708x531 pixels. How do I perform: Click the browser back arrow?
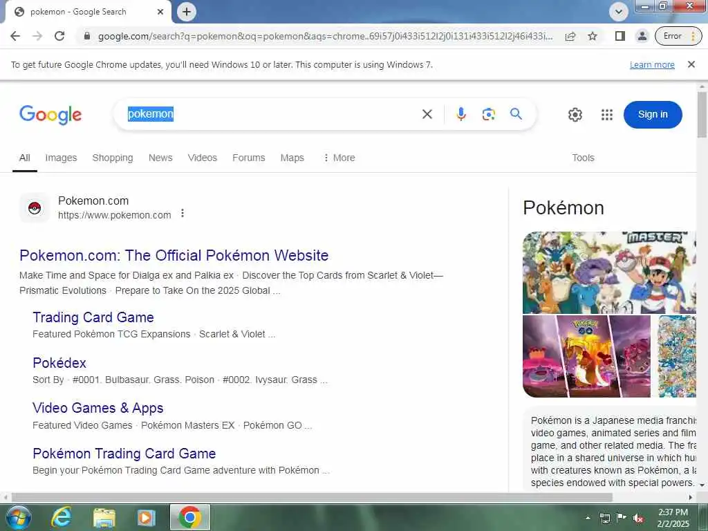click(x=15, y=36)
